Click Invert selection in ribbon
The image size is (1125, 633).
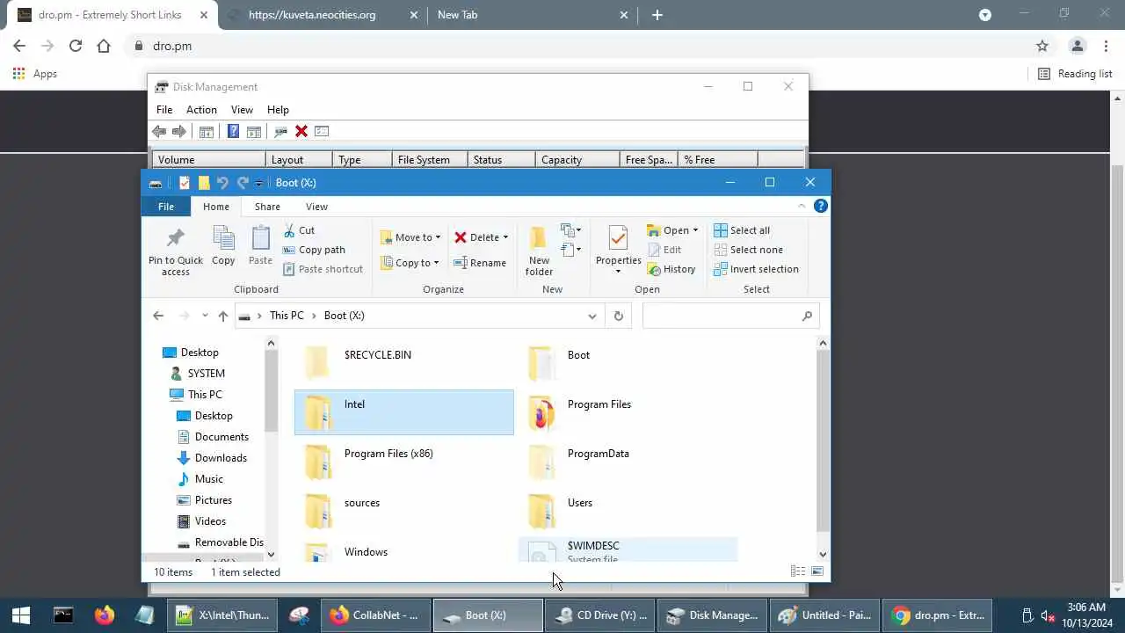pyautogui.click(x=756, y=269)
